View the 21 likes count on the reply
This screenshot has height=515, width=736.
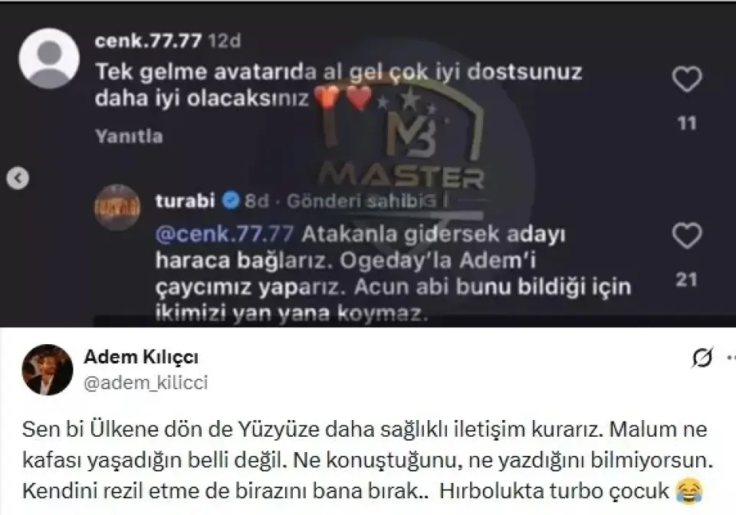(686, 280)
